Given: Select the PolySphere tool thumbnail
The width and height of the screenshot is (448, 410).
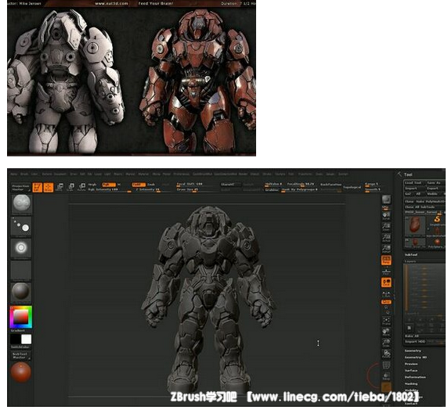Looking at the screenshot, I should pos(437,243).
